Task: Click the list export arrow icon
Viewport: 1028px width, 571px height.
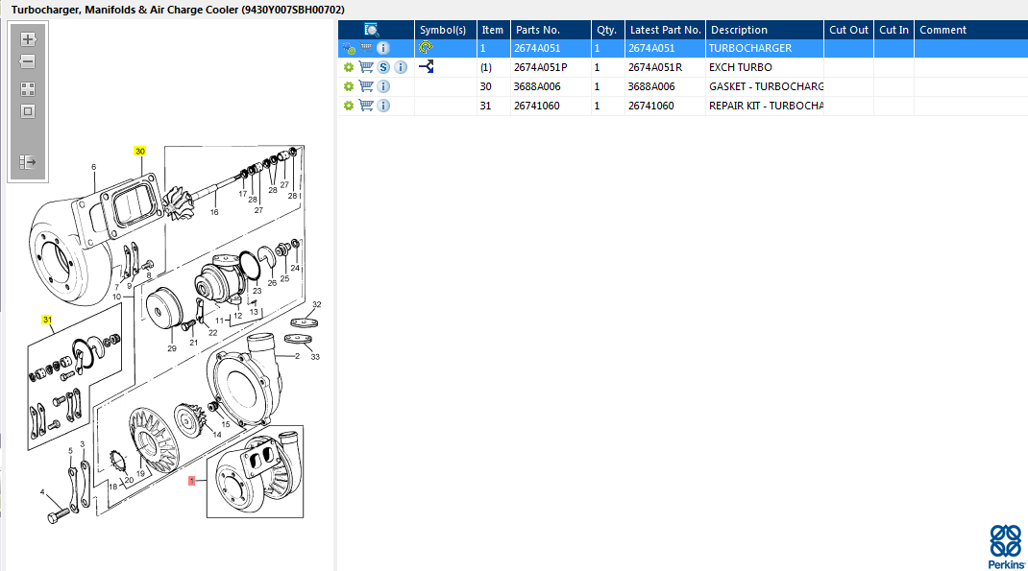Action: coord(28,162)
